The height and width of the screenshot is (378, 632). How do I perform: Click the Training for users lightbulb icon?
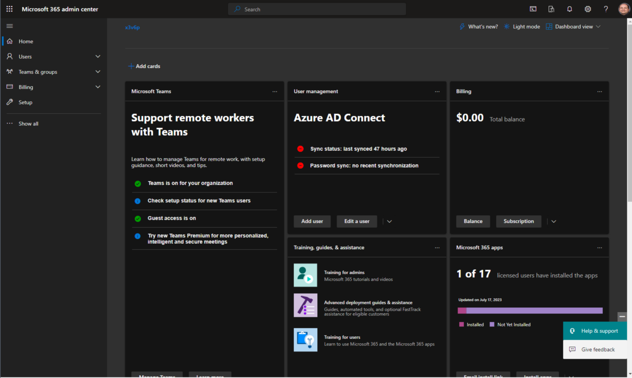tap(305, 340)
